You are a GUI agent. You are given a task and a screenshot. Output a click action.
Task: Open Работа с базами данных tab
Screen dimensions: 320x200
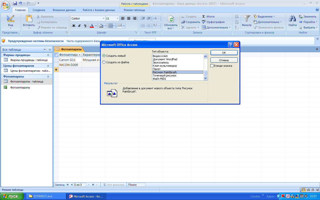(x=99, y=10)
